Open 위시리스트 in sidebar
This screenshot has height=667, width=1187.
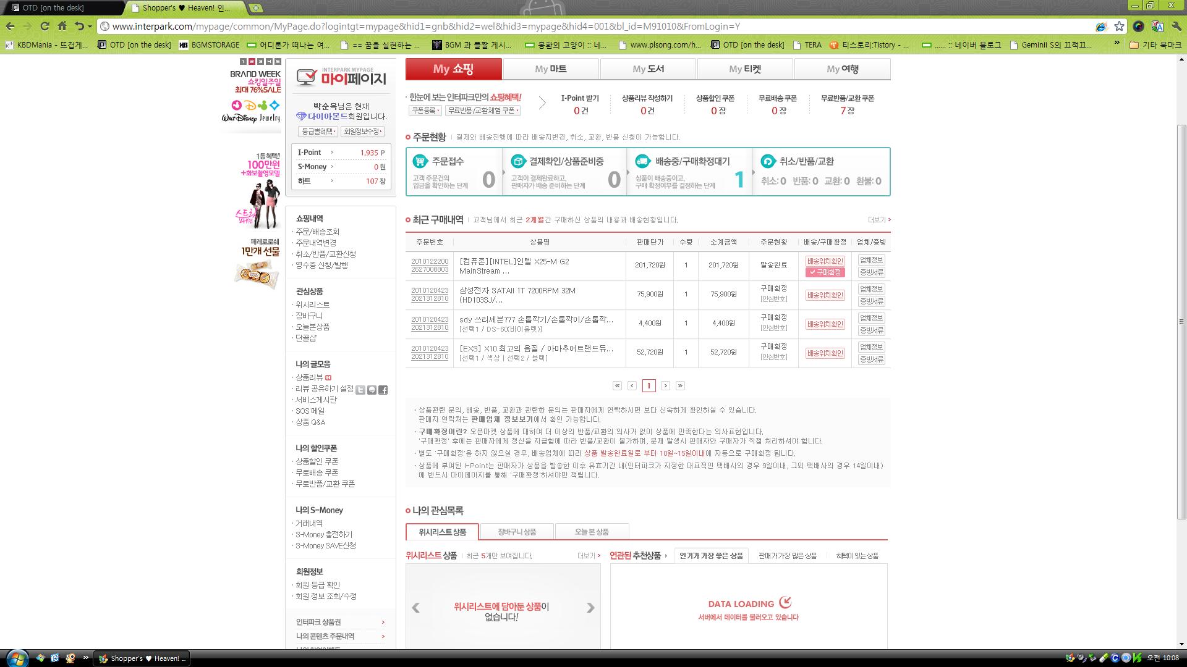tap(312, 304)
